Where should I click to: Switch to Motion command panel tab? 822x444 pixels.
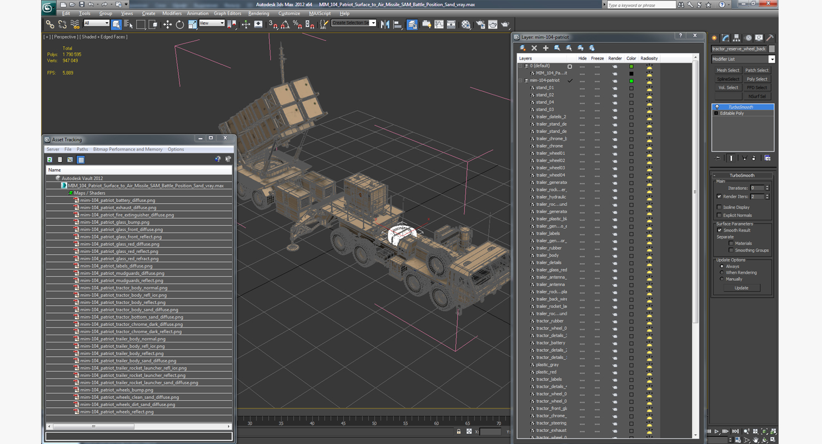click(x=748, y=38)
